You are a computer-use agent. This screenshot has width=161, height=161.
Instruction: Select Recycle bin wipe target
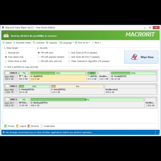(x=12, y=52)
